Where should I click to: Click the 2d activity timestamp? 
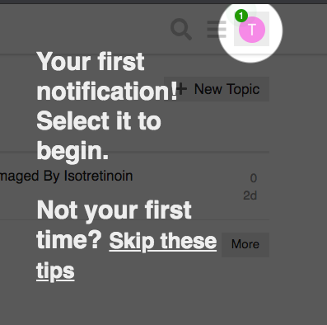(x=250, y=195)
